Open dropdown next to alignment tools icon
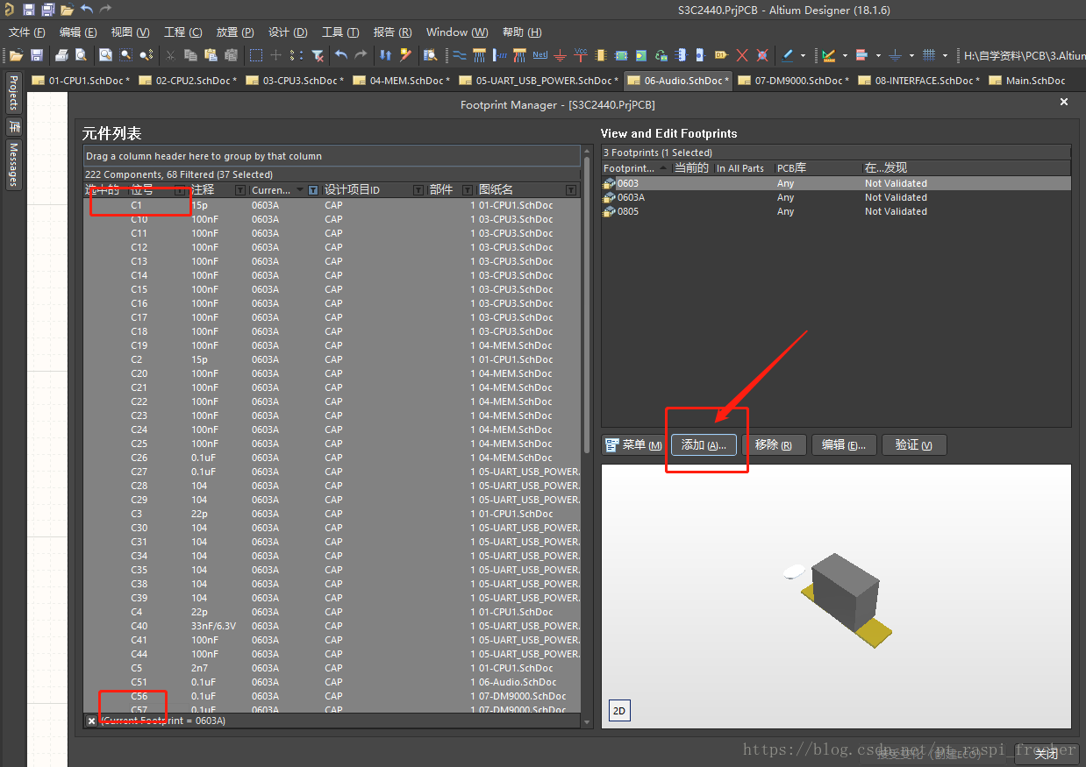Screen dimensions: 1086x767 878,55
